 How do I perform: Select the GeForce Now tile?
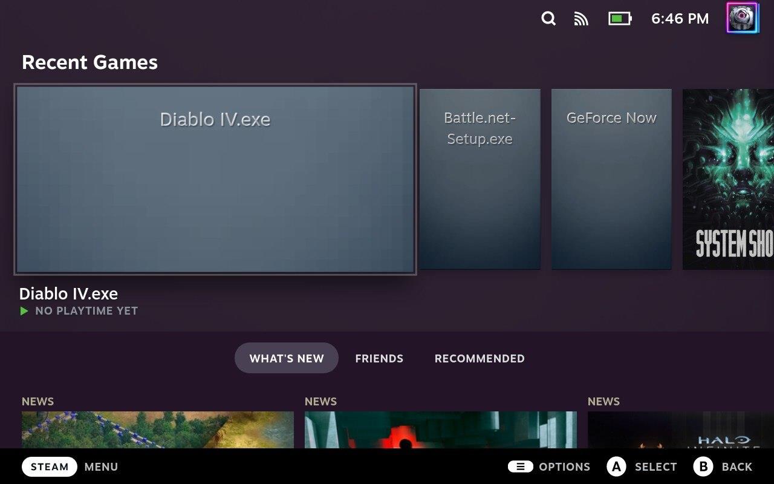coord(611,179)
